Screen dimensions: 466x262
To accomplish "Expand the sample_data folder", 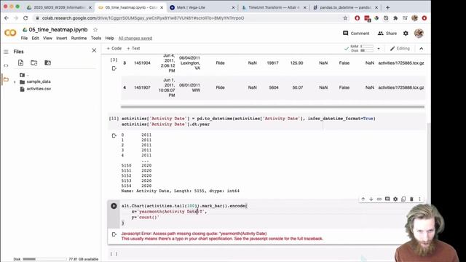I will (15, 82).
